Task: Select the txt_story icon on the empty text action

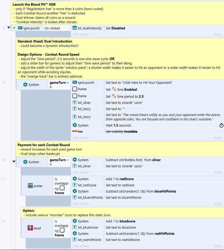Action: (75, 109)
